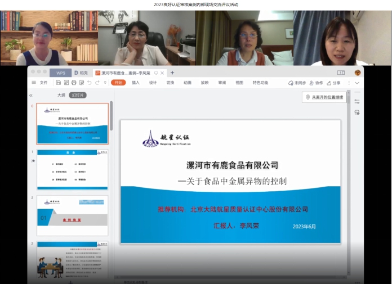Switch slide panel to 大纲 outline view
Viewport: 392px width, 284px height.
tap(61, 95)
